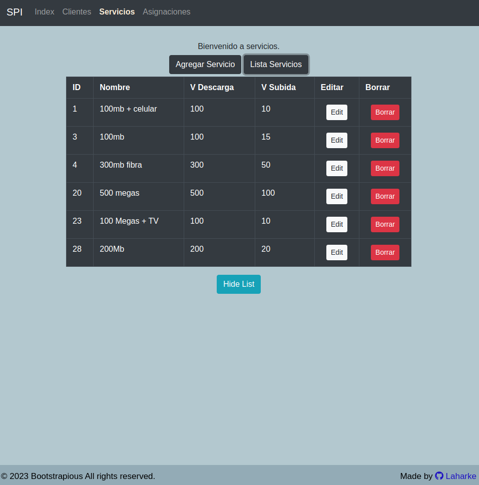Delete the 500 megas service row
Viewport: 479px width, 485px height.
click(384, 196)
